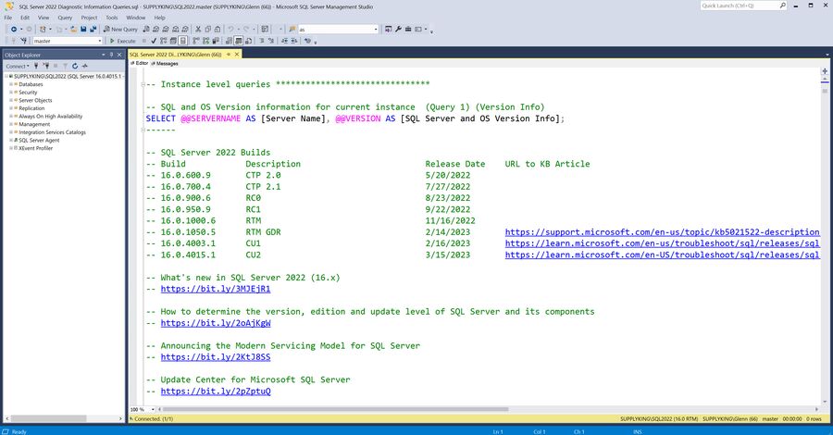Open the kb5021522 support.microsoft.com link
833x435 pixels.
pyautogui.click(x=662, y=232)
